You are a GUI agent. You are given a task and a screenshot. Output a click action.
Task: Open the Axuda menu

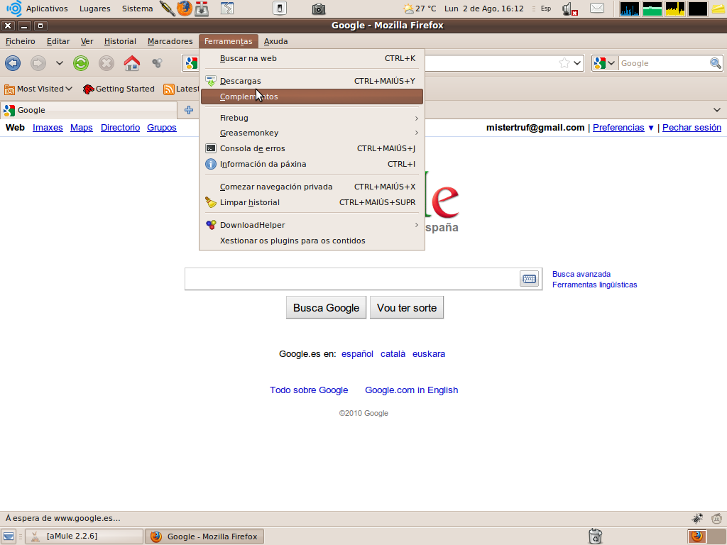click(x=276, y=41)
